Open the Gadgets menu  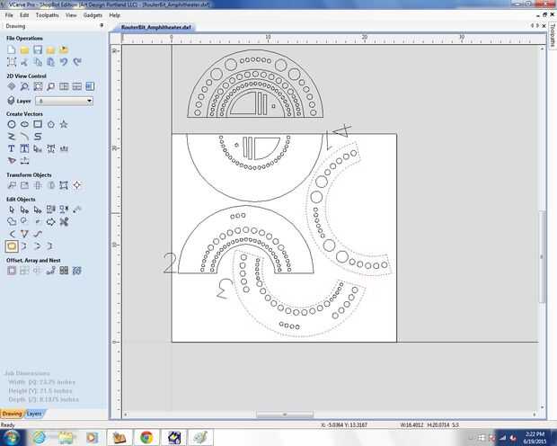(x=93, y=15)
